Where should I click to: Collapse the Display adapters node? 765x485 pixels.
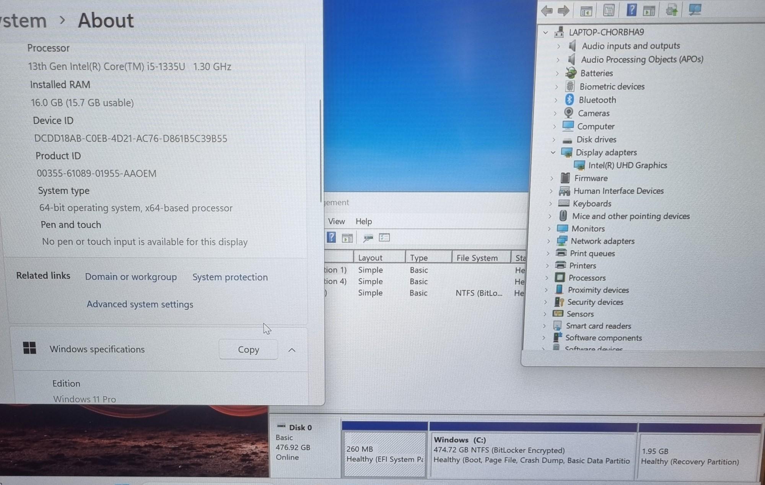click(x=553, y=152)
